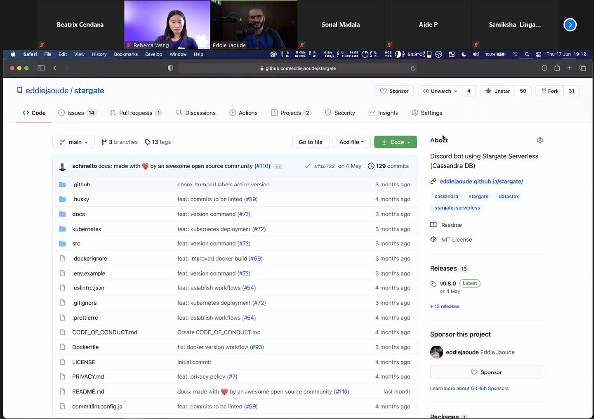
Task: Click the MIT License scale icon
Action: coord(434,240)
